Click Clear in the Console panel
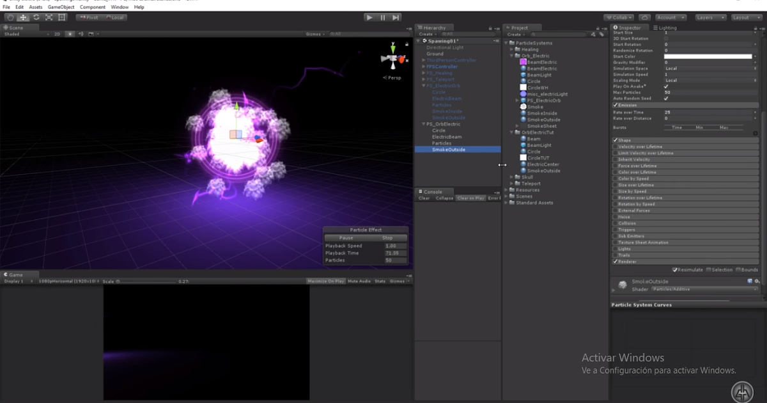Screen dimensions: 767x403 tap(423, 198)
